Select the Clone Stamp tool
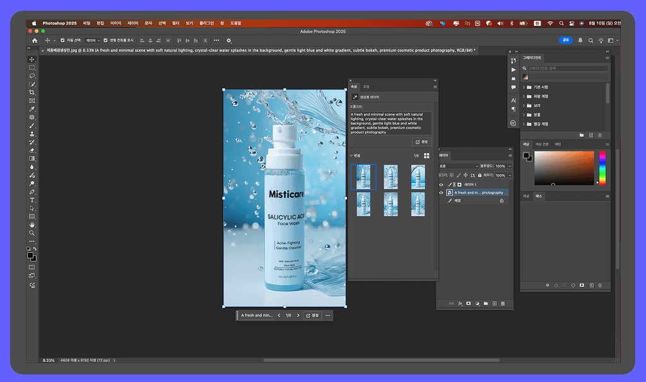Screen dimensions: 646x382 tap(32, 134)
